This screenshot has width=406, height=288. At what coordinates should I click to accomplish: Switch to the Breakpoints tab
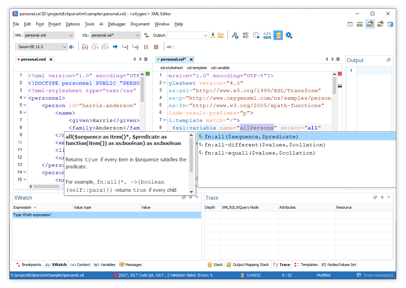(28, 265)
